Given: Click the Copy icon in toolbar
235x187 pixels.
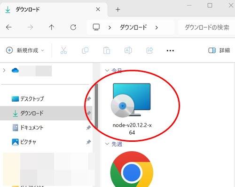Looking at the screenshot, I should pyautogui.click(x=85, y=50).
